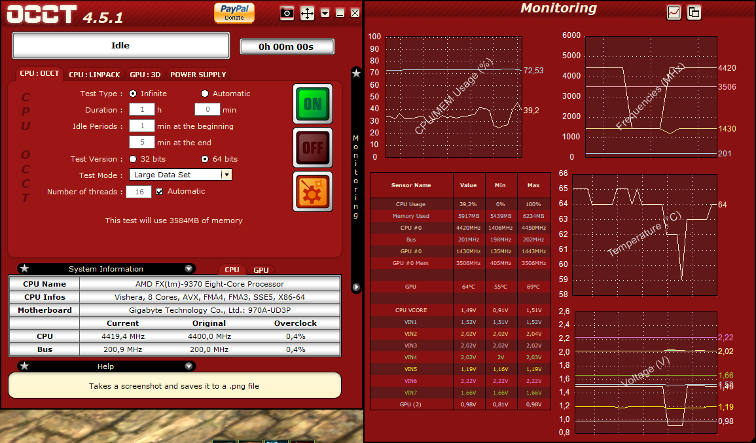756x443 pixels.
Task: Select the CPU system info tab
Action: click(232, 270)
